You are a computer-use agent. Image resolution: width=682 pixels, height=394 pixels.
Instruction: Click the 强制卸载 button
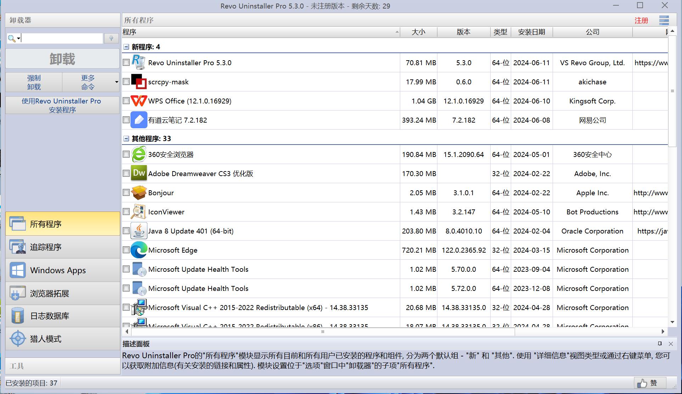coord(34,82)
